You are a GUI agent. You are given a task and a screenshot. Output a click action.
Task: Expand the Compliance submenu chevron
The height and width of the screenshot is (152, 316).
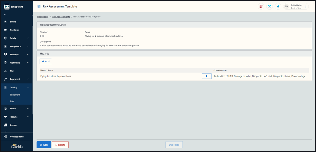point(28,46)
